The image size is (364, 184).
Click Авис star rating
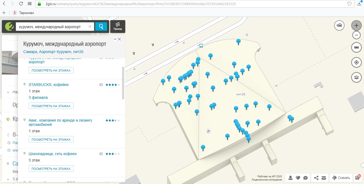[113, 121]
